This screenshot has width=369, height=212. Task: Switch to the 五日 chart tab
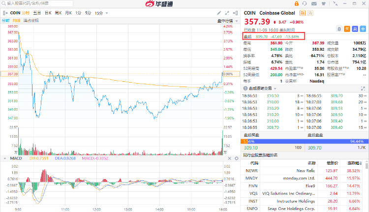click(37, 13)
